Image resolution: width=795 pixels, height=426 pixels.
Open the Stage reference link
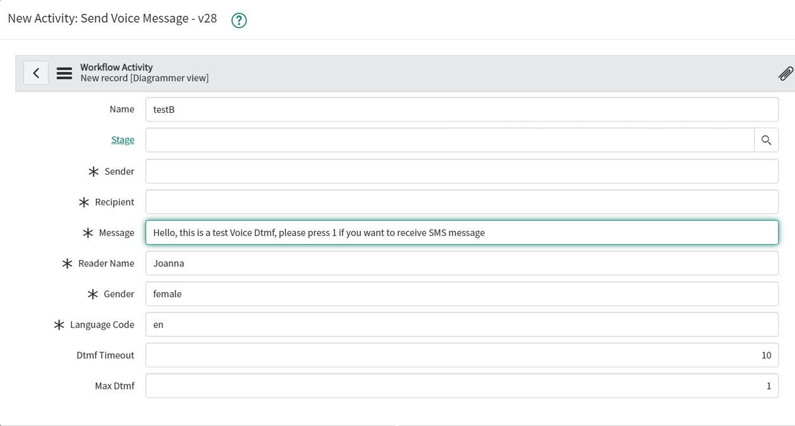point(122,139)
